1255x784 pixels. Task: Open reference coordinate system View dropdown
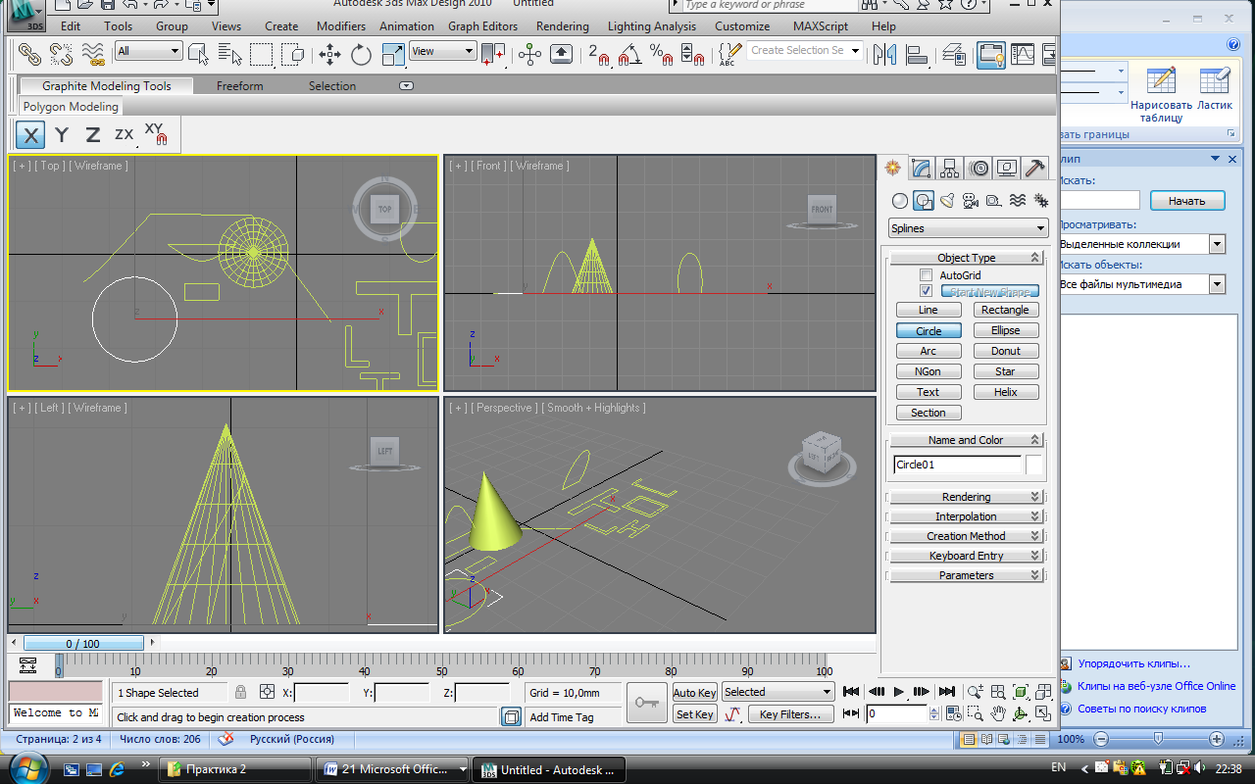coord(443,51)
